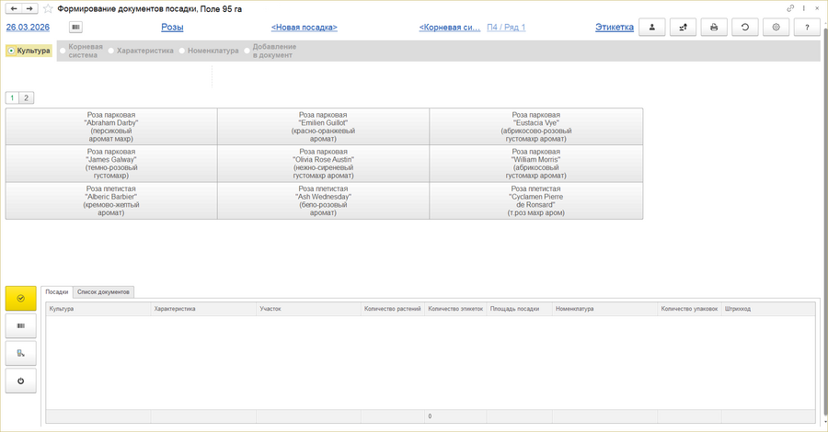The image size is (828, 432).
Task: Click the user (person) icon button
Action: [651, 27]
